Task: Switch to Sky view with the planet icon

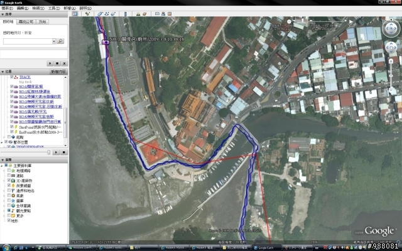Action: (x=144, y=14)
